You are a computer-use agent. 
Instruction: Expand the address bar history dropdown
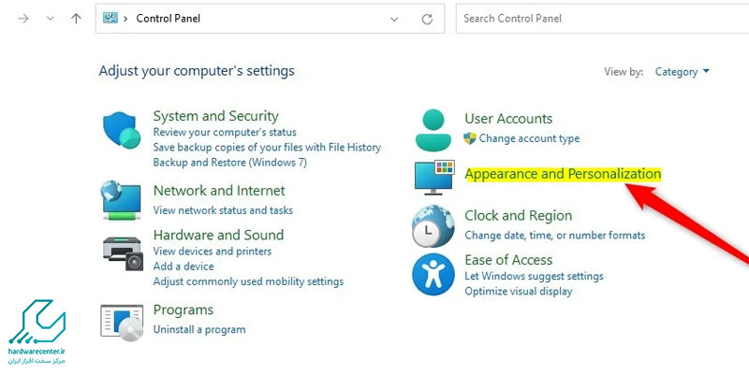point(394,19)
